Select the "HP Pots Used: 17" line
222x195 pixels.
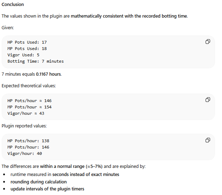[27, 42]
